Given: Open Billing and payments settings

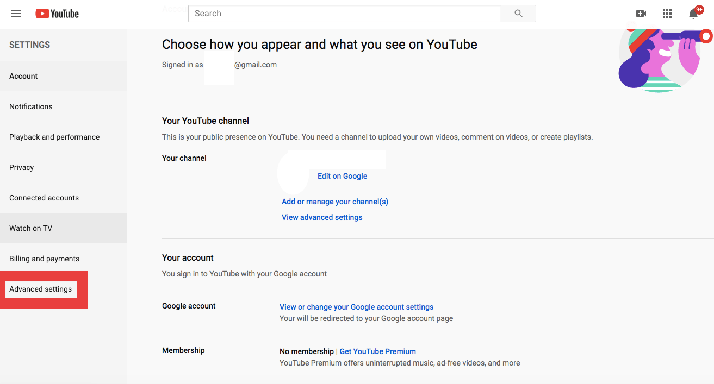Looking at the screenshot, I should pyautogui.click(x=63, y=259).
